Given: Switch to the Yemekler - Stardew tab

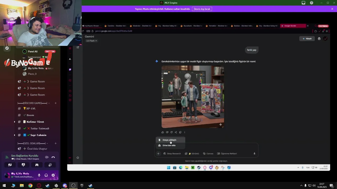Looking at the screenshot, I should point(216,26).
